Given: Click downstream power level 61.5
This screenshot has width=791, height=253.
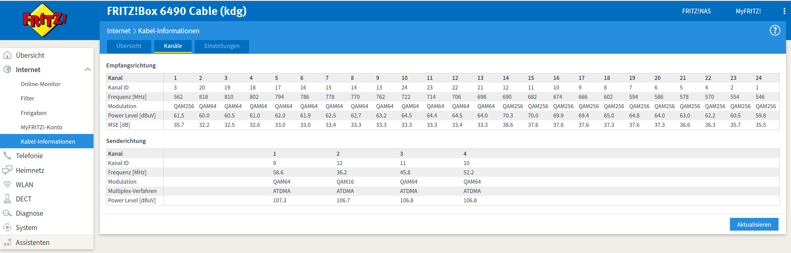Looking at the screenshot, I should point(179,115).
